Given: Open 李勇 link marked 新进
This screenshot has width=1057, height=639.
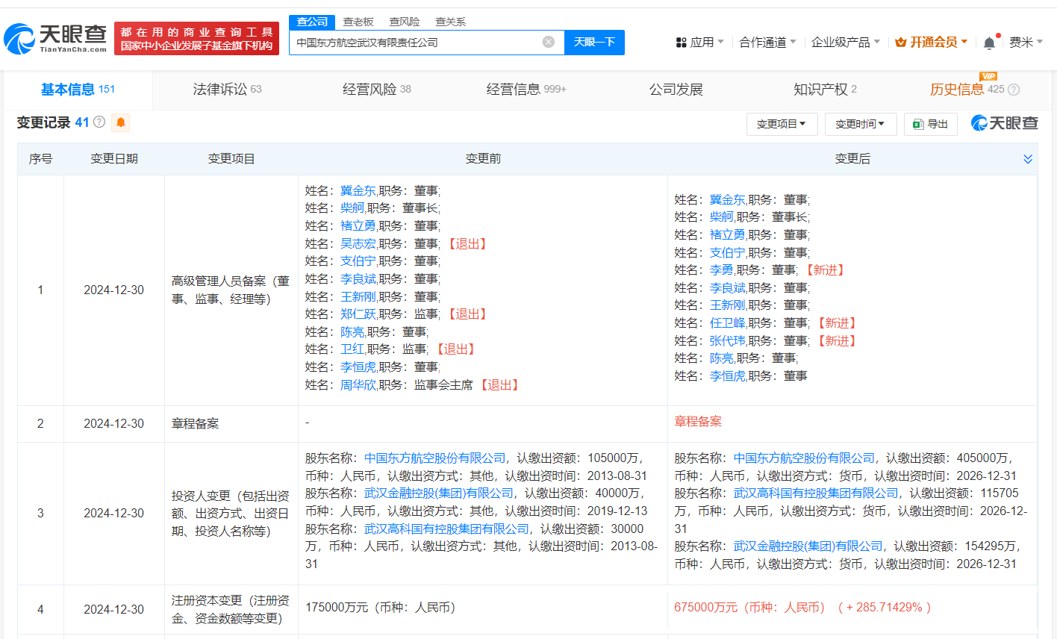Looking at the screenshot, I should (x=722, y=270).
